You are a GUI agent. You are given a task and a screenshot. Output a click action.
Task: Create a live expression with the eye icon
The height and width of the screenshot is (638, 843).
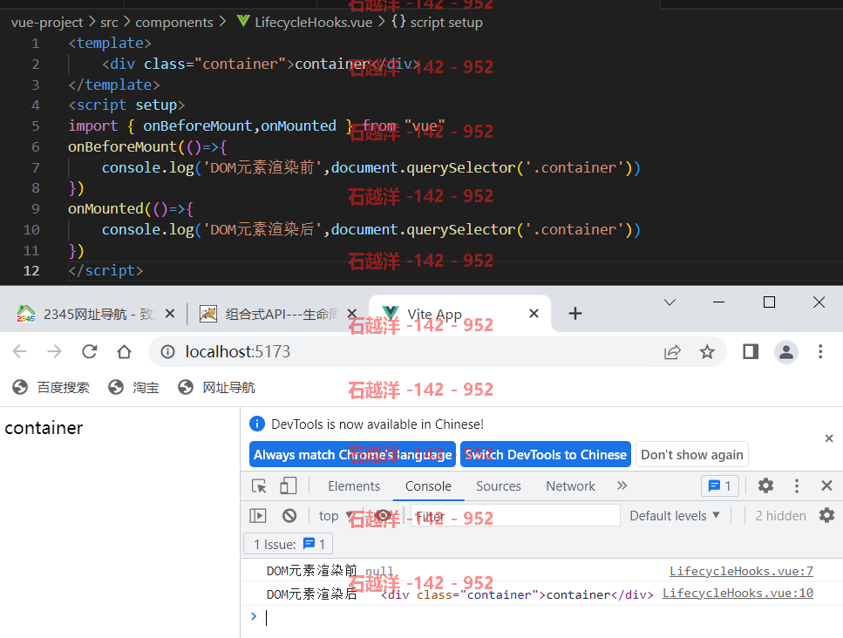[384, 516]
